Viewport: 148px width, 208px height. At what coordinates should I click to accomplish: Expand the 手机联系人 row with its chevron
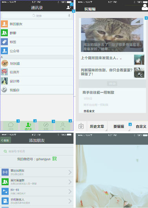(70, 201)
